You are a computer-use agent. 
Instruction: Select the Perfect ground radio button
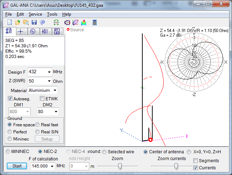(x=10, y=132)
